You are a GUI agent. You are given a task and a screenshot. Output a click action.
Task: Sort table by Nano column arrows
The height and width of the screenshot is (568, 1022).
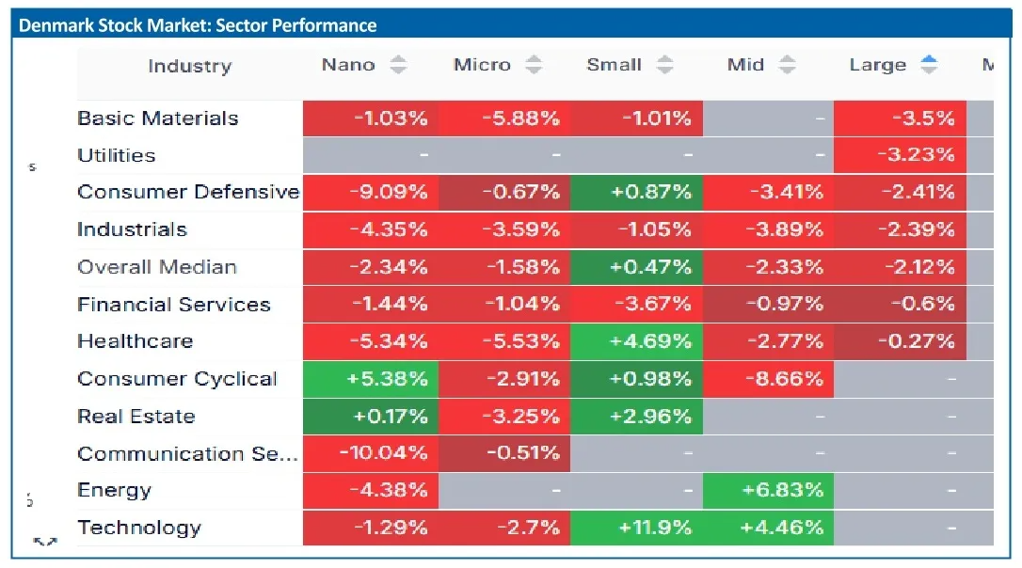(x=399, y=65)
